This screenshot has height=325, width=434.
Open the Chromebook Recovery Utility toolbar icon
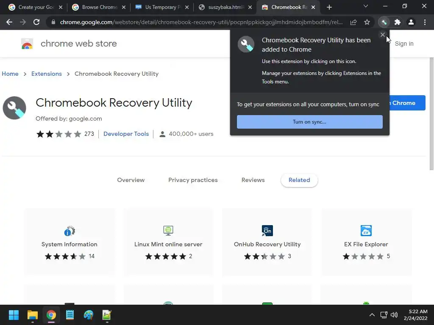[384, 22]
